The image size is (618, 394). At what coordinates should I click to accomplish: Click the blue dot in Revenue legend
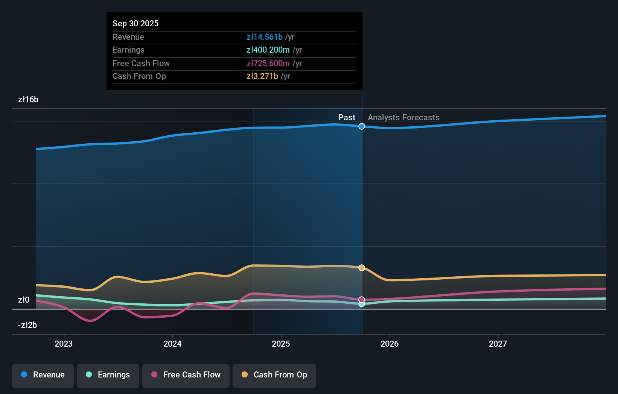pos(24,375)
